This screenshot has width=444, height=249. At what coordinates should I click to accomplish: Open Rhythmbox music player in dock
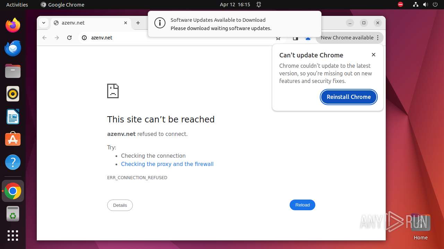pos(13,94)
